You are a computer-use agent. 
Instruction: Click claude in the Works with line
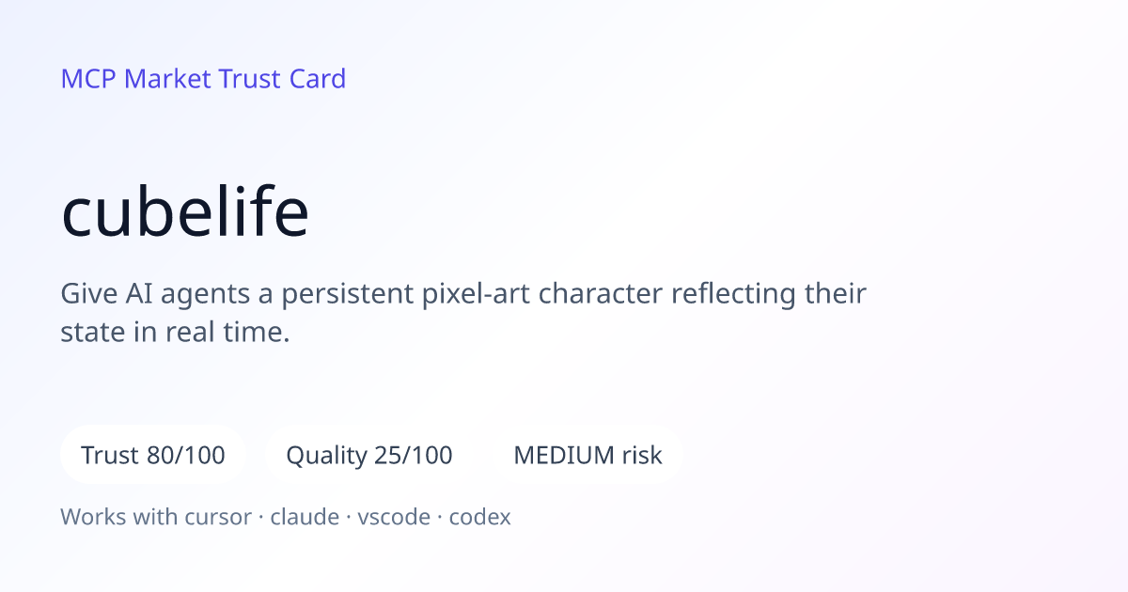point(305,517)
